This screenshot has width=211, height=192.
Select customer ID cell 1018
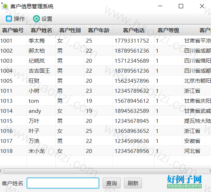tap(14, 151)
